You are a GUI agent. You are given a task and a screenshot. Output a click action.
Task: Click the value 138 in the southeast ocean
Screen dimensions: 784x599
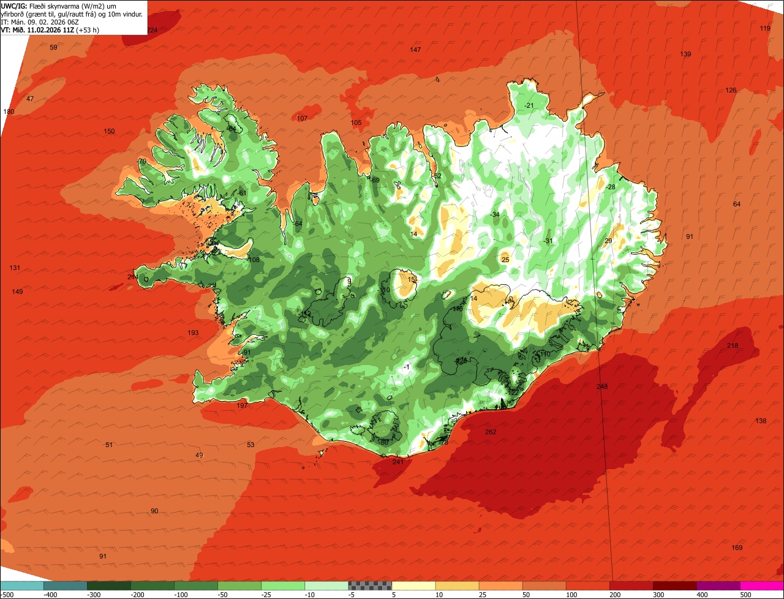[761, 421]
